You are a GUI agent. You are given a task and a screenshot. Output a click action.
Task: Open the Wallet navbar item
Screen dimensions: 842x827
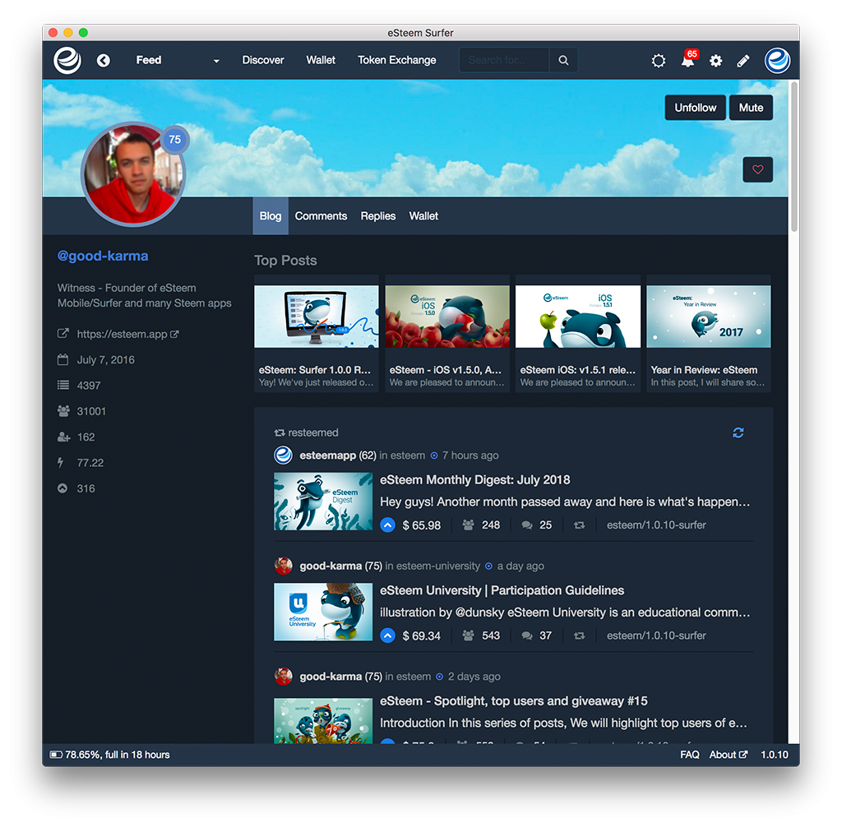pyautogui.click(x=321, y=60)
